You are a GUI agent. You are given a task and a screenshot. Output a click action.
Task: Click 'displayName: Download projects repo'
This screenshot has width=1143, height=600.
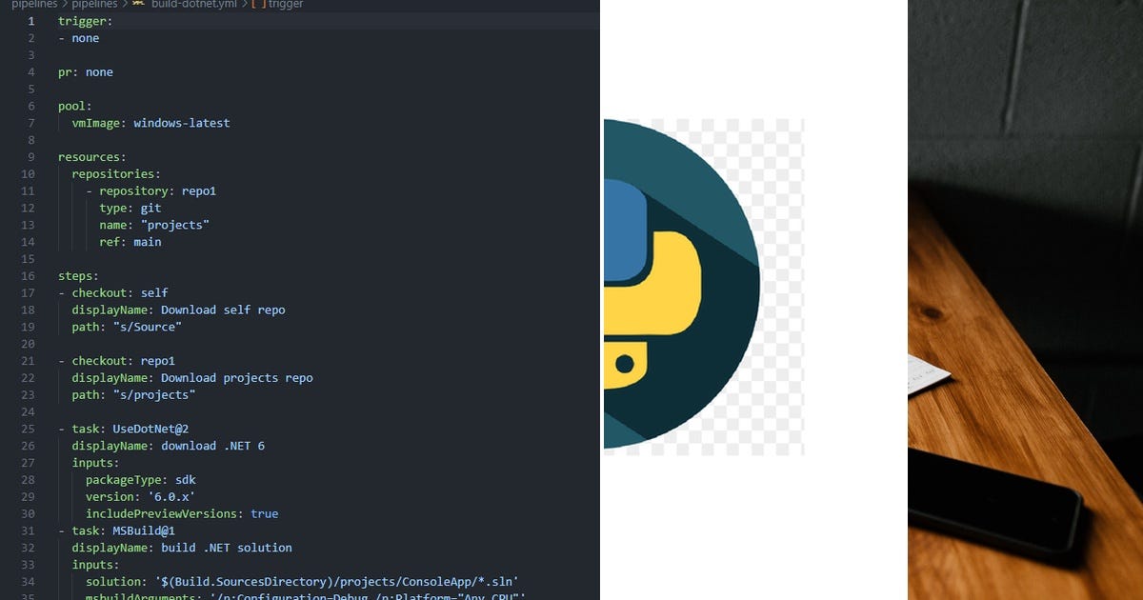pos(192,378)
